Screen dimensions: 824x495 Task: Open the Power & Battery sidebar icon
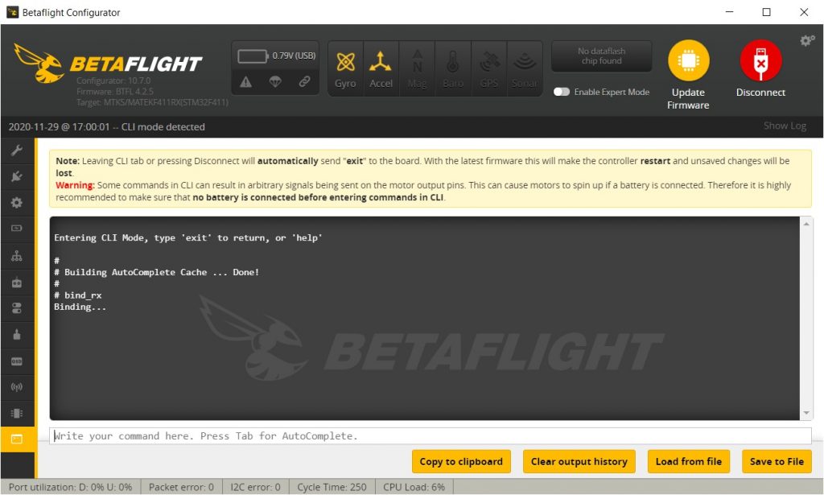click(17, 228)
